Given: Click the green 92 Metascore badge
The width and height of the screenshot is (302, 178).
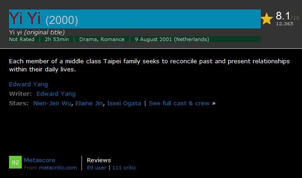Looking at the screenshot, I should pos(15,162).
